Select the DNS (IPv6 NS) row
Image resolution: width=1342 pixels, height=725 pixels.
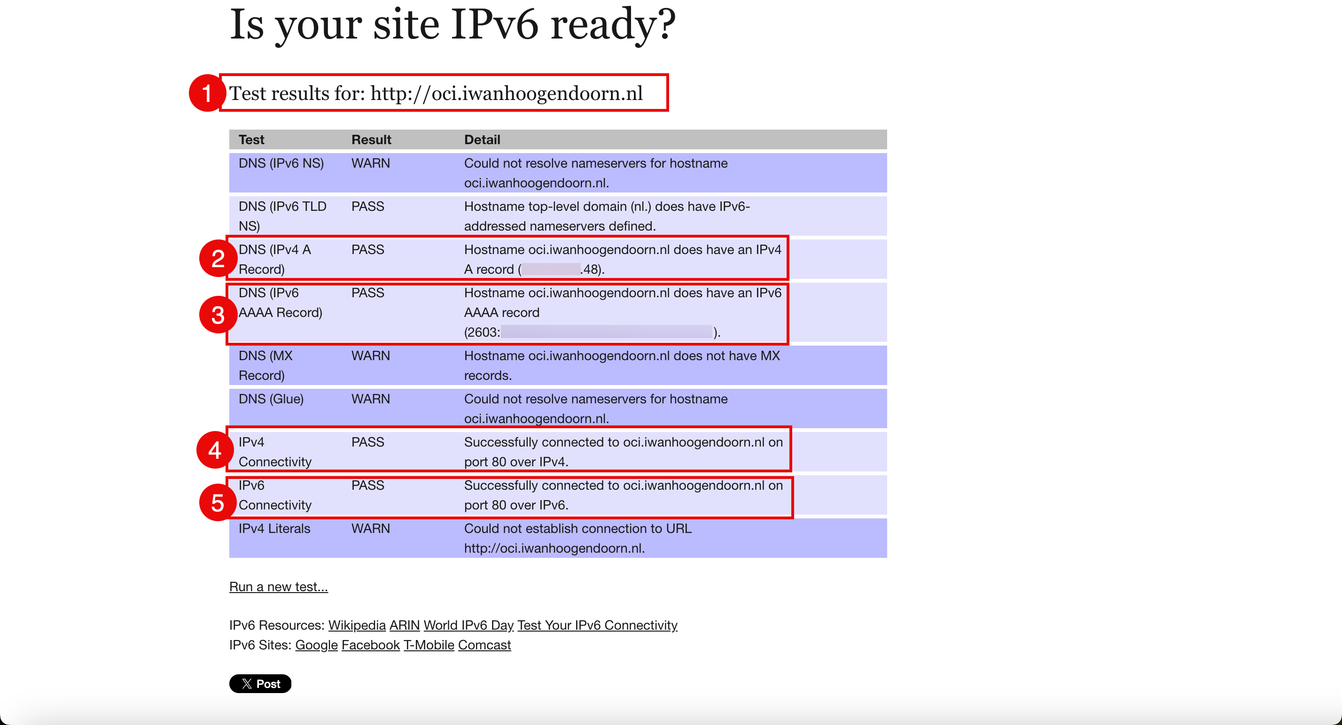(x=557, y=173)
